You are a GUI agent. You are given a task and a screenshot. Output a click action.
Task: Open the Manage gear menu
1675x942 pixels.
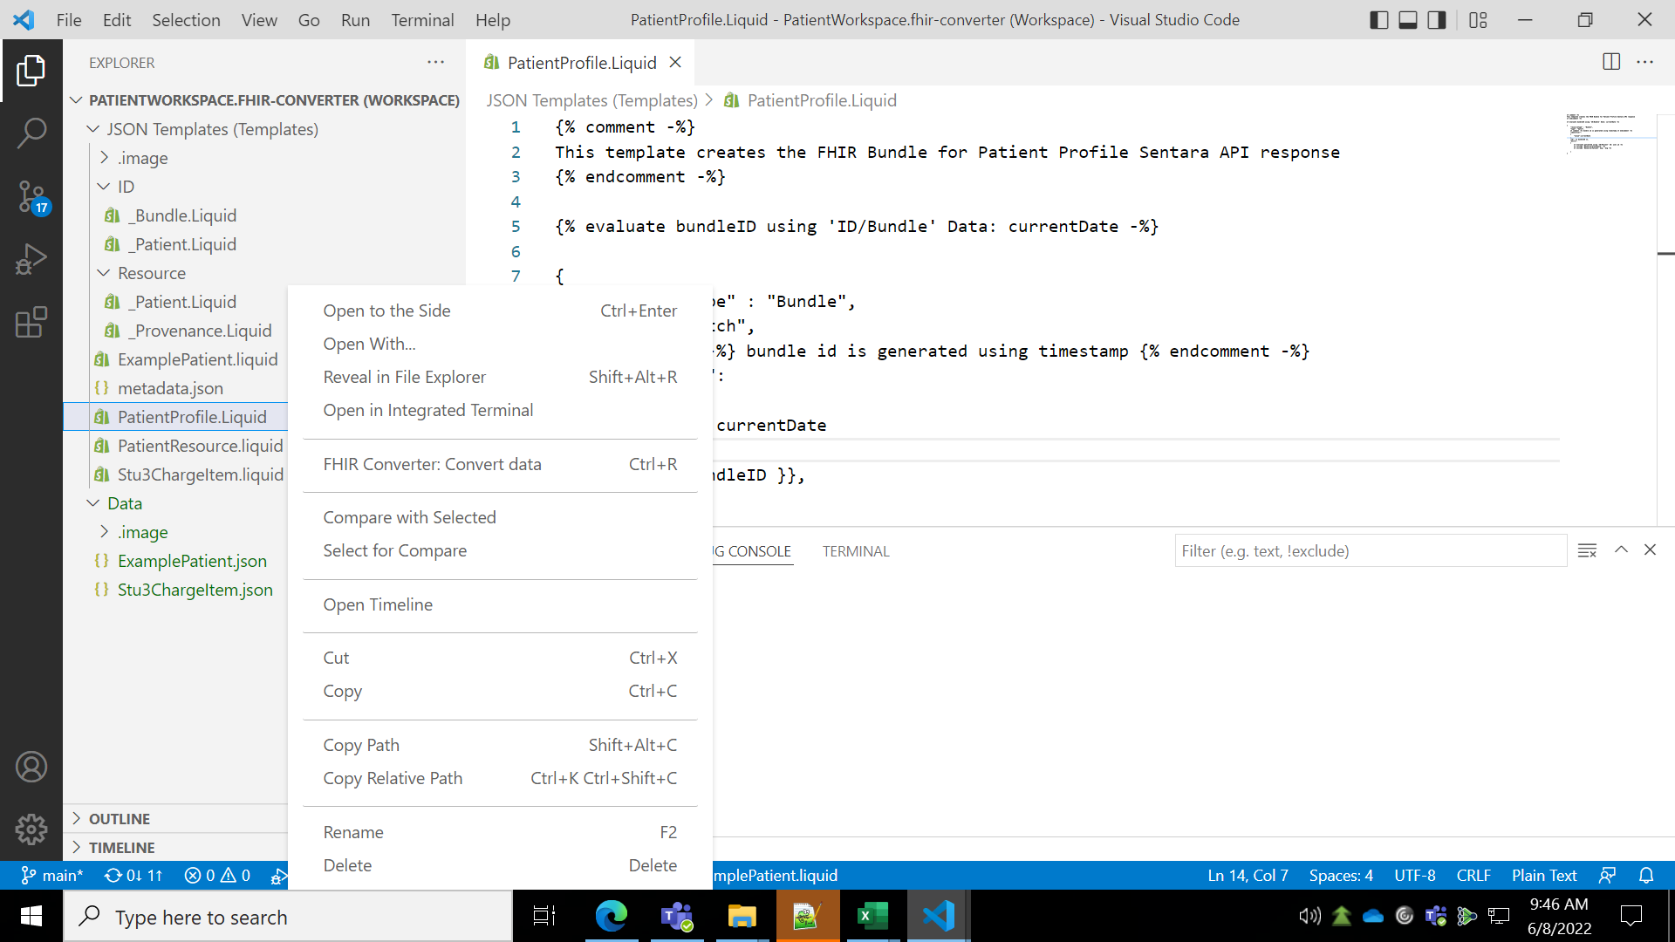coord(32,829)
